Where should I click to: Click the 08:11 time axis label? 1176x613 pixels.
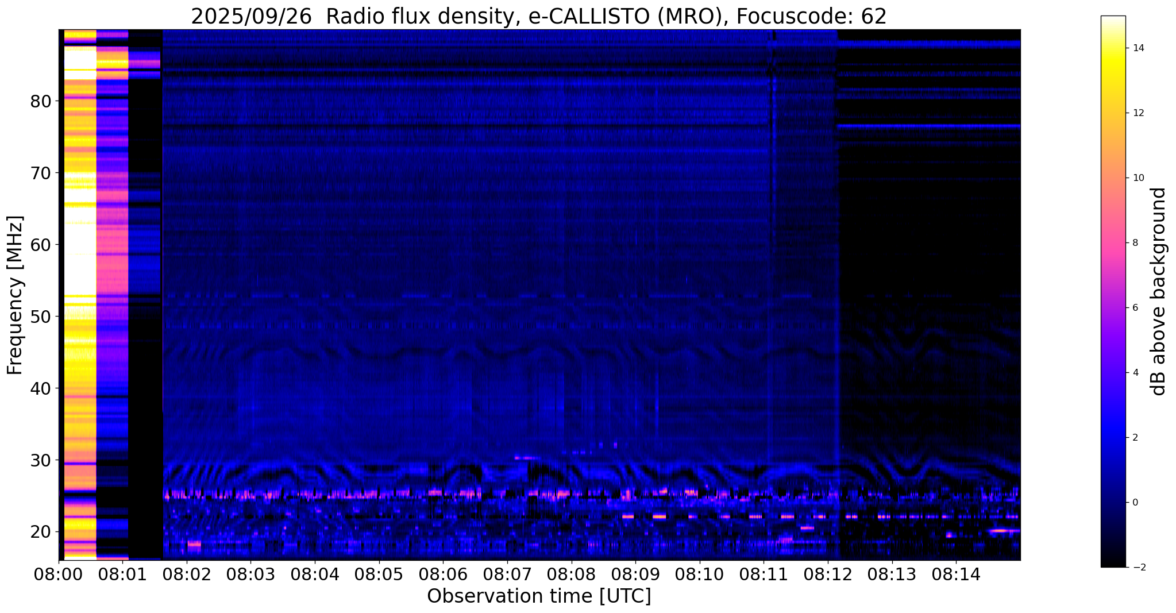(x=764, y=574)
